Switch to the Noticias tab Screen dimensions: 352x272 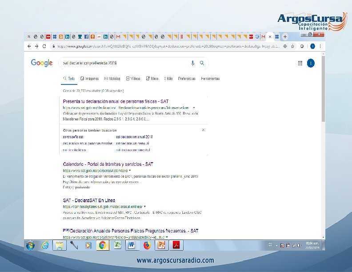(112, 79)
